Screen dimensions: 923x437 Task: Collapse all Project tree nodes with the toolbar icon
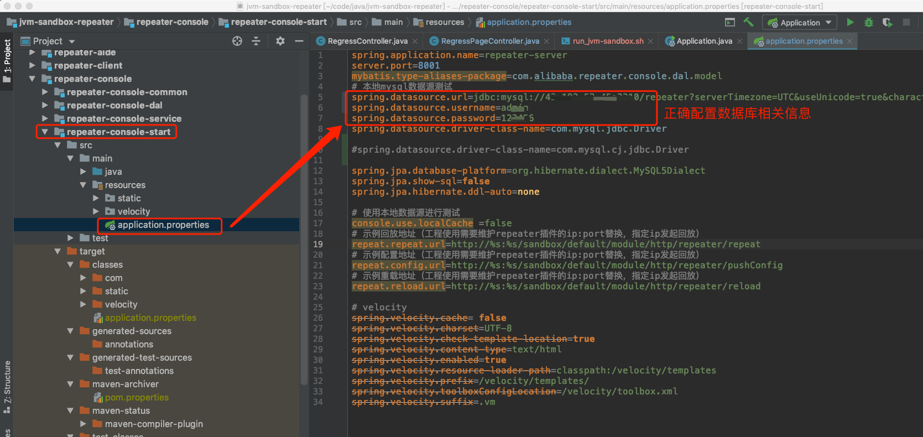(256, 41)
